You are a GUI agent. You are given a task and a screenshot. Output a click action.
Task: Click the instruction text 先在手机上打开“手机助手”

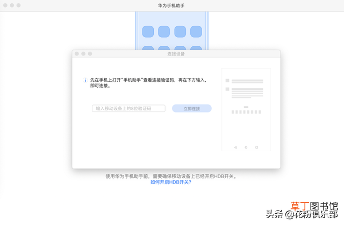[148, 83]
